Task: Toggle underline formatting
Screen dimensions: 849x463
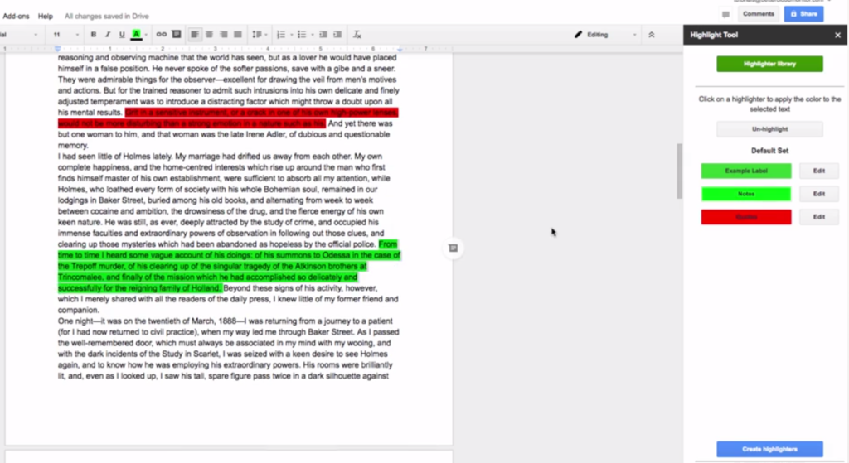Action: pos(122,35)
